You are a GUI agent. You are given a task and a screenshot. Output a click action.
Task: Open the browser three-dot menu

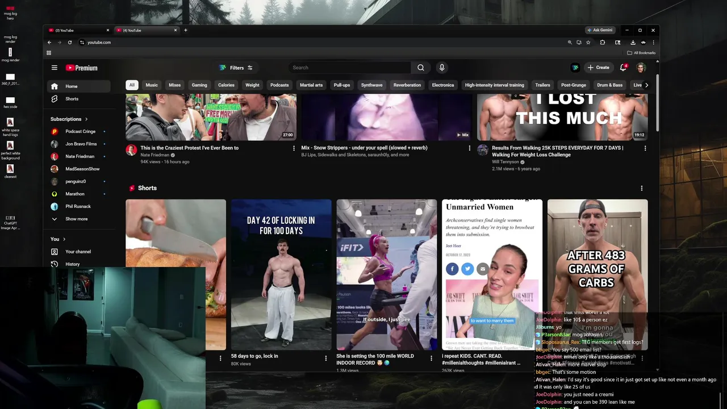click(653, 43)
